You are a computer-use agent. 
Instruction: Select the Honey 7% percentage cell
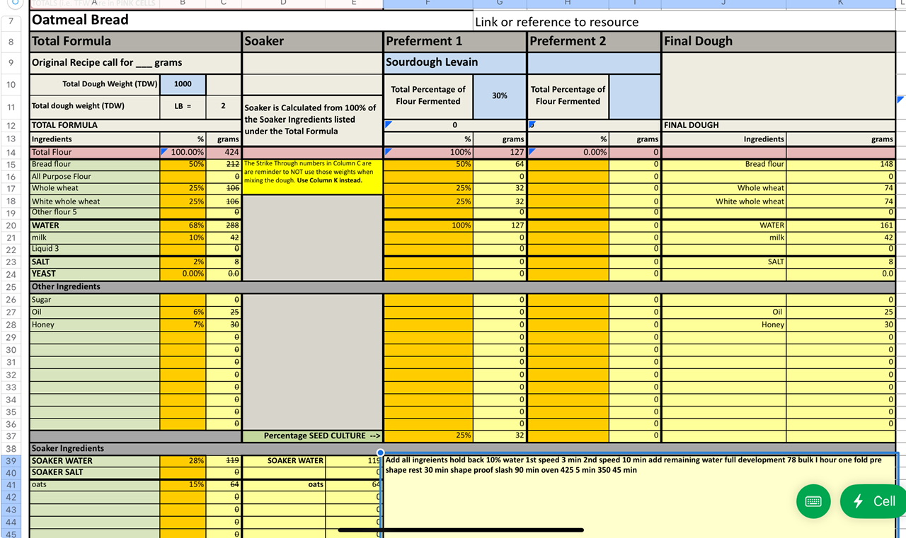click(x=183, y=324)
